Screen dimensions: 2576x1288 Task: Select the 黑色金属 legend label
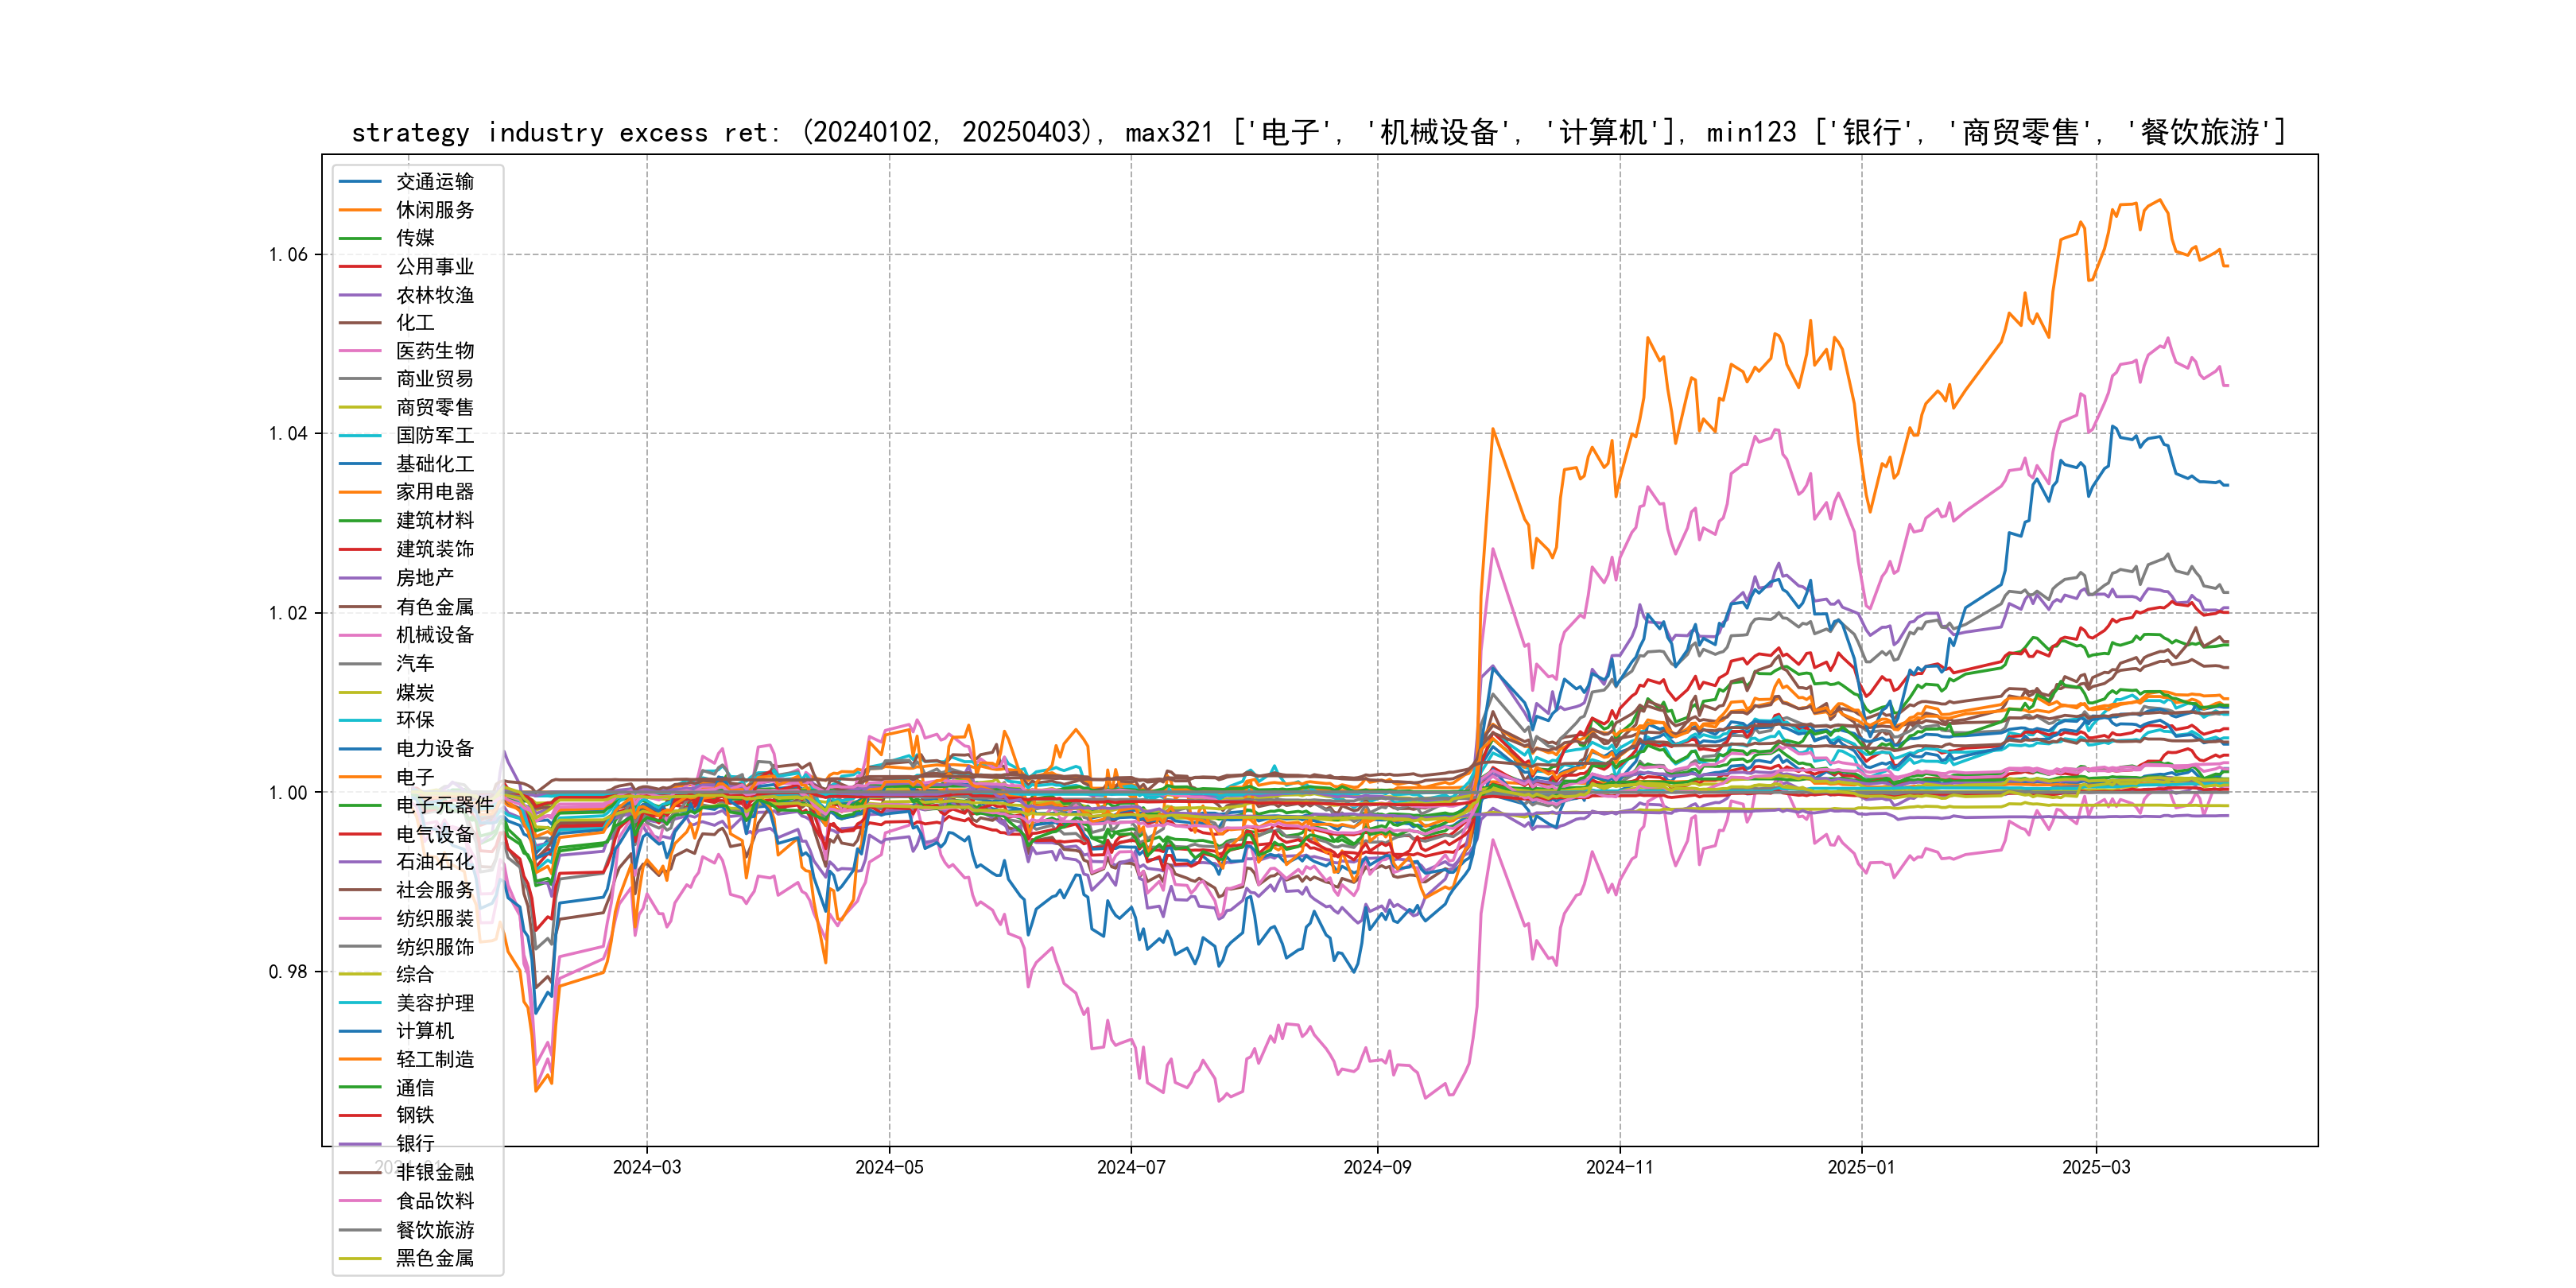click(434, 1258)
